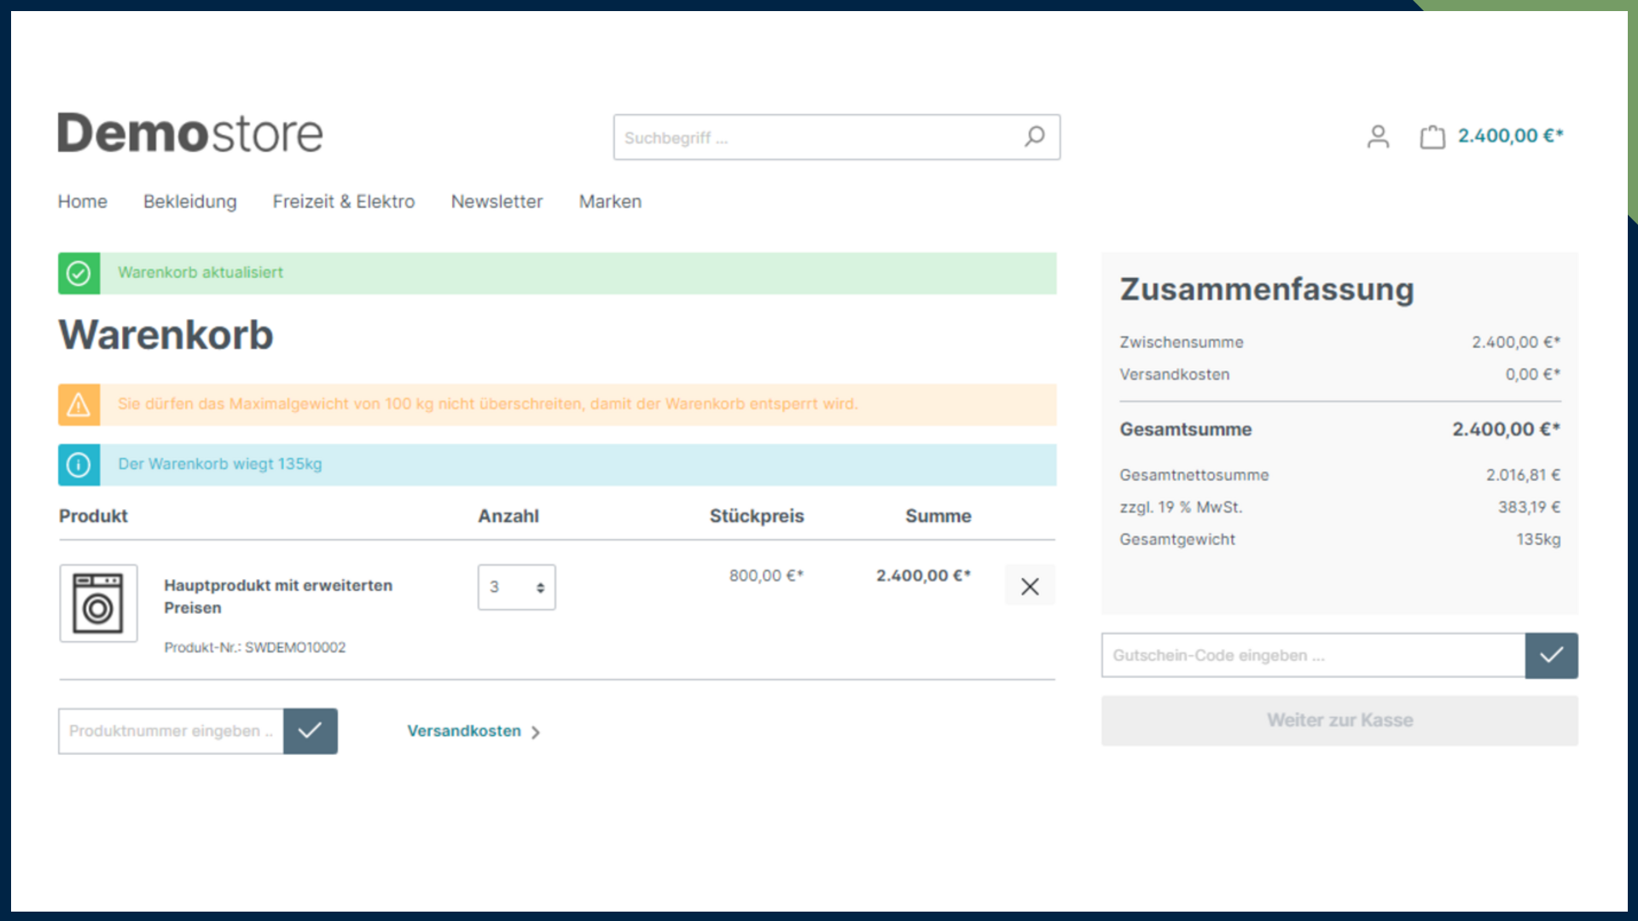Screen dimensions: 1638x921
Task: Click the green checkmark icon on Warenkorb aktualisiert
Action: (78, 273)
